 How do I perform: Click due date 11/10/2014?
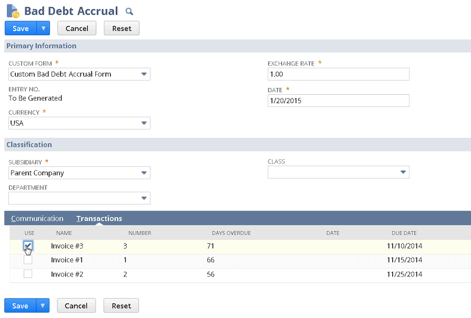pyautogui.click(x=404, y=246)
